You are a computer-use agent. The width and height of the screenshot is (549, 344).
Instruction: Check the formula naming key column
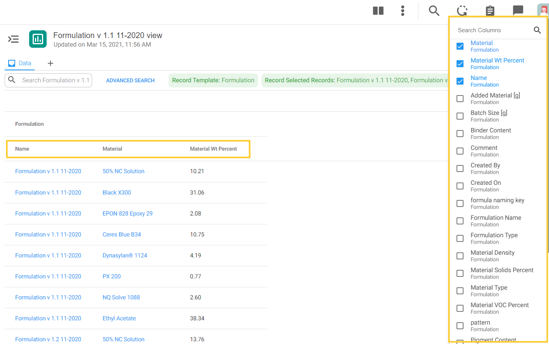[460, 203]
